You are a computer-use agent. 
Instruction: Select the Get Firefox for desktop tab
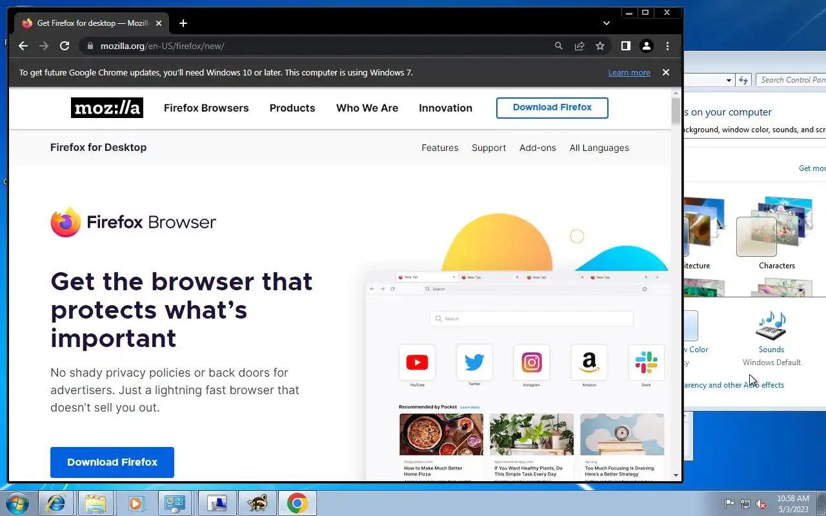(x=90, y=23)
